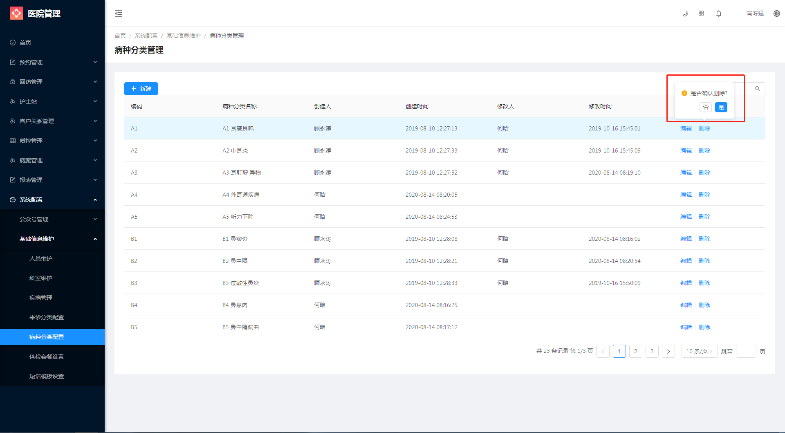Open 疾病管理 menu item
The height and width of the screenshot is (433, 785).
(52, 298)
